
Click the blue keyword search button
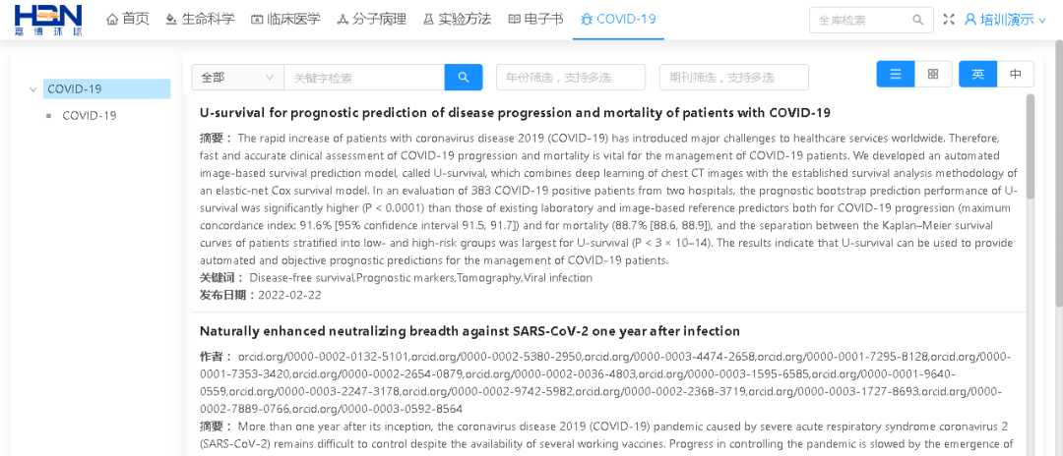[464, 78]
